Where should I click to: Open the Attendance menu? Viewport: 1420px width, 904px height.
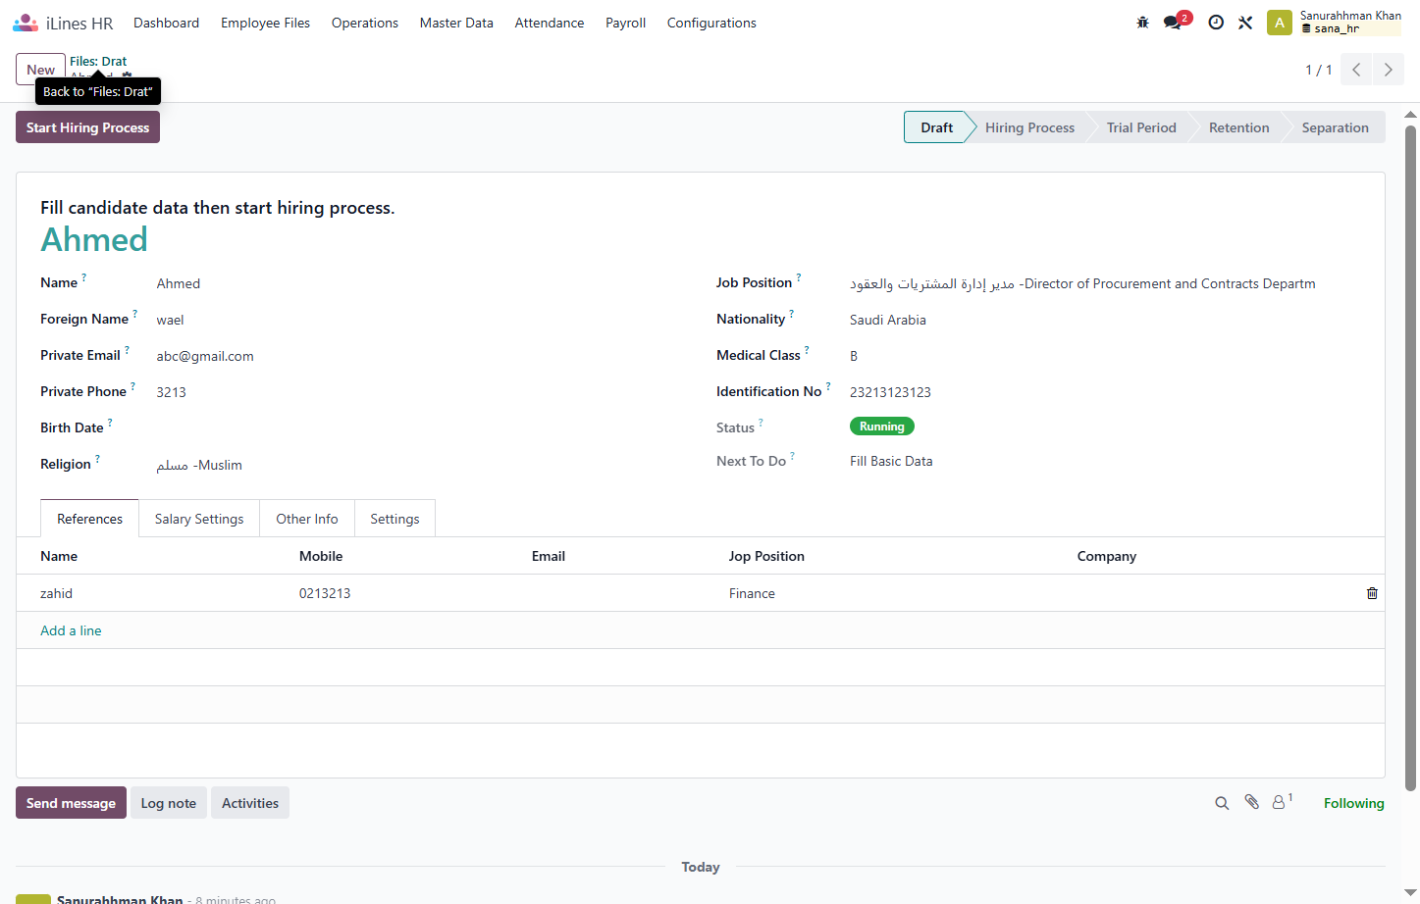point(550,23)
